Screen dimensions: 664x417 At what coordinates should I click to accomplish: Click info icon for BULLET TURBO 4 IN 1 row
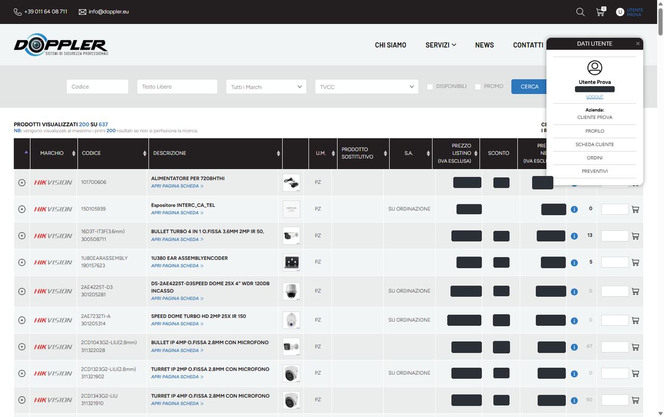574,236
